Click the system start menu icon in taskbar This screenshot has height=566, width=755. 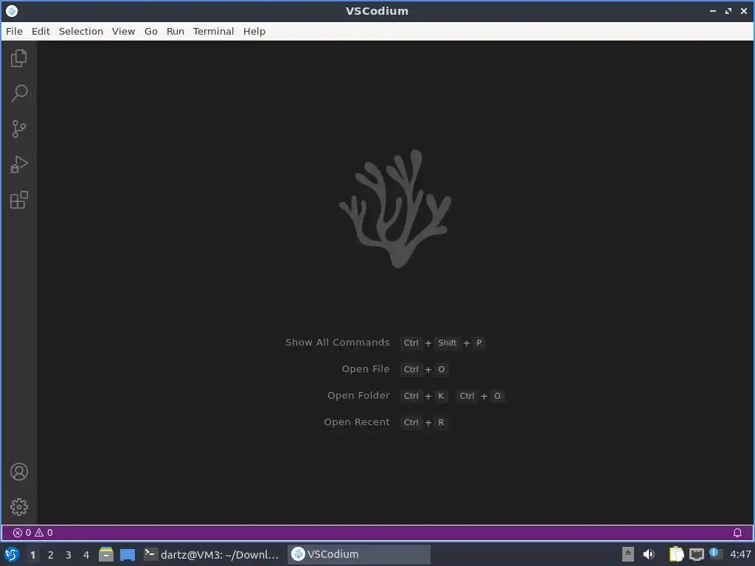tap(12, 554)
